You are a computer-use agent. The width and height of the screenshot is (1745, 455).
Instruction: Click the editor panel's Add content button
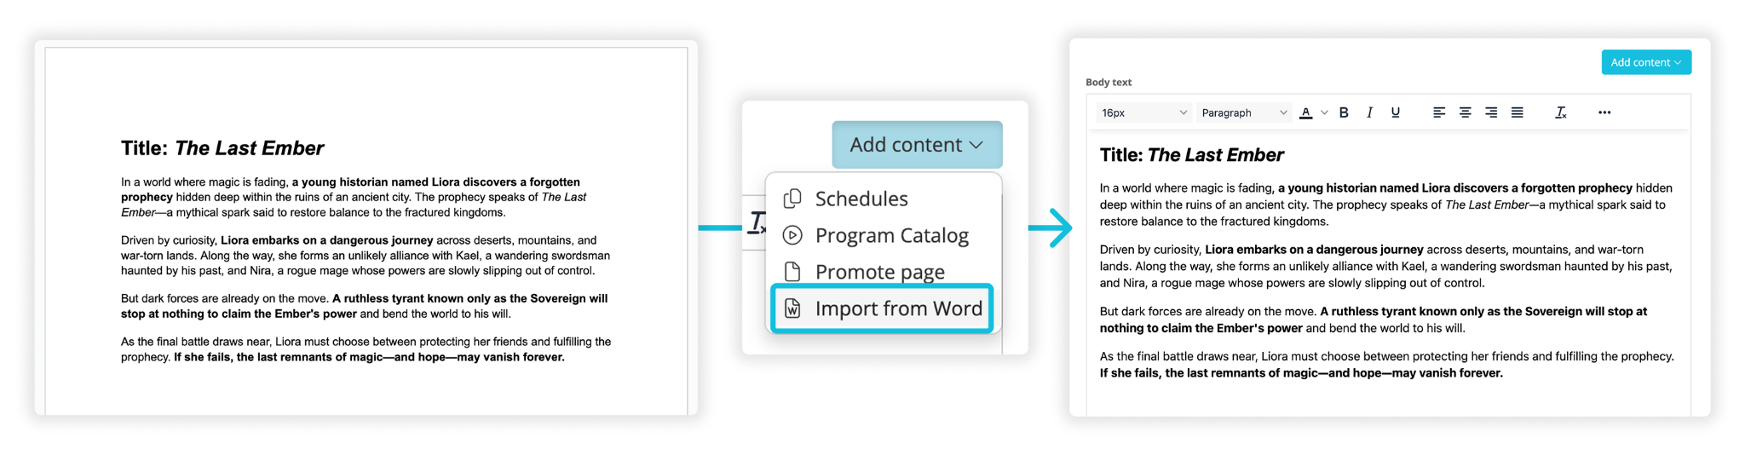1645,62
